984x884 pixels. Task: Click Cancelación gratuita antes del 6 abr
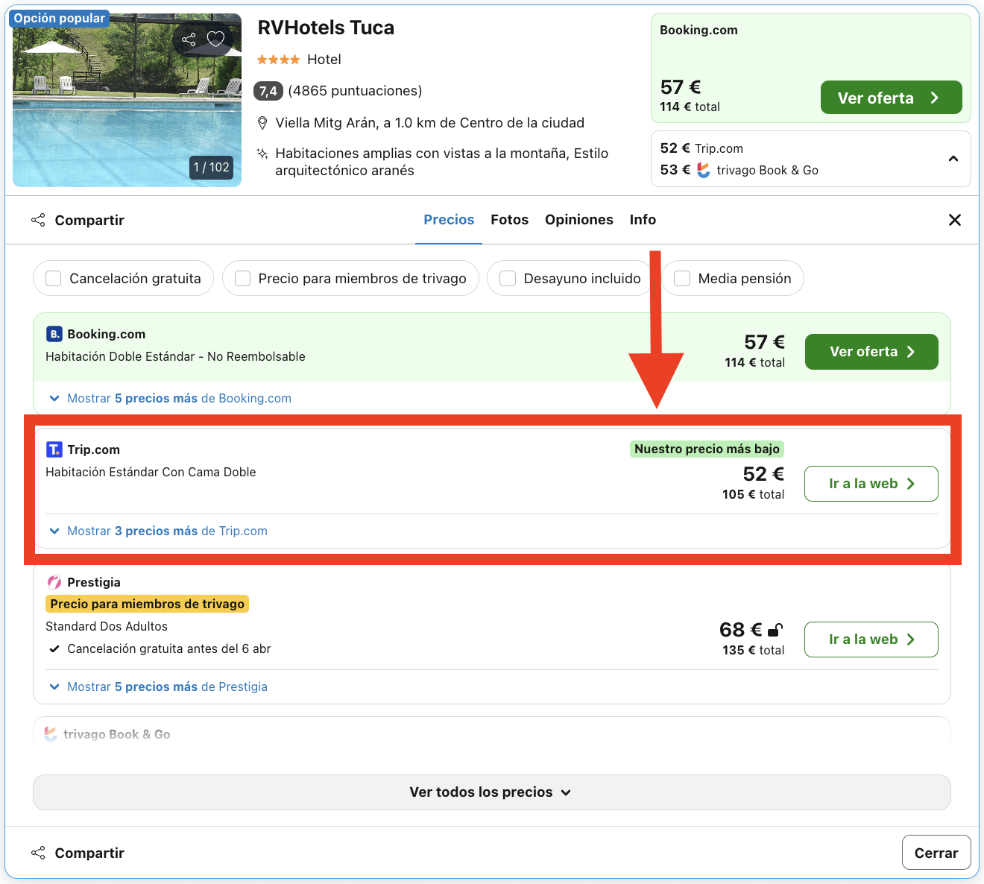pos(169,648)
